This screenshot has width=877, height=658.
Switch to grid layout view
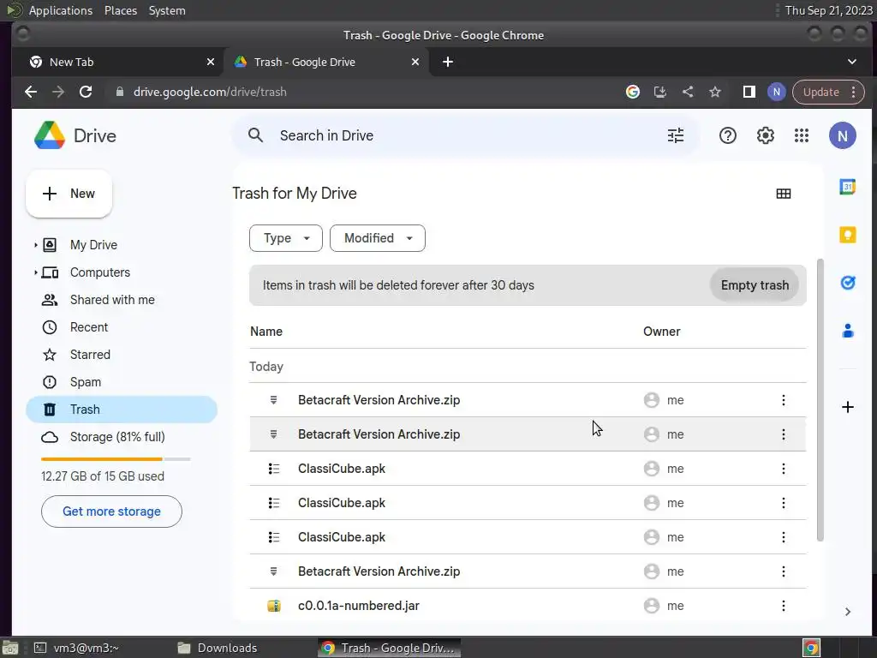point(784,194)
